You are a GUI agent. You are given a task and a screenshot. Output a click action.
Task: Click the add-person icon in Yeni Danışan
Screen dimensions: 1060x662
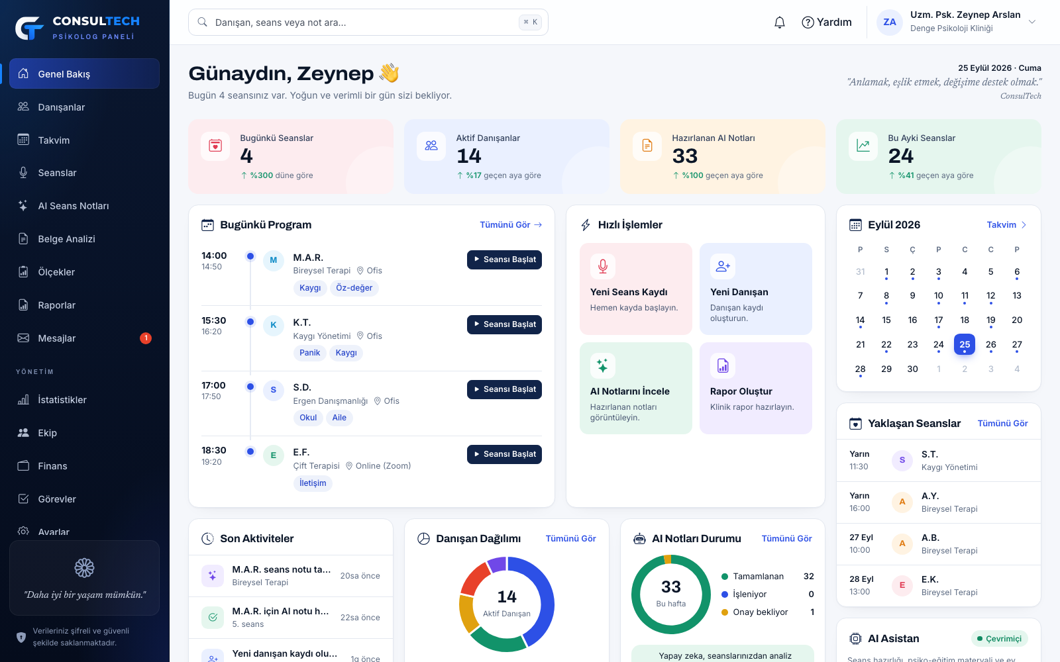point(723,266)
